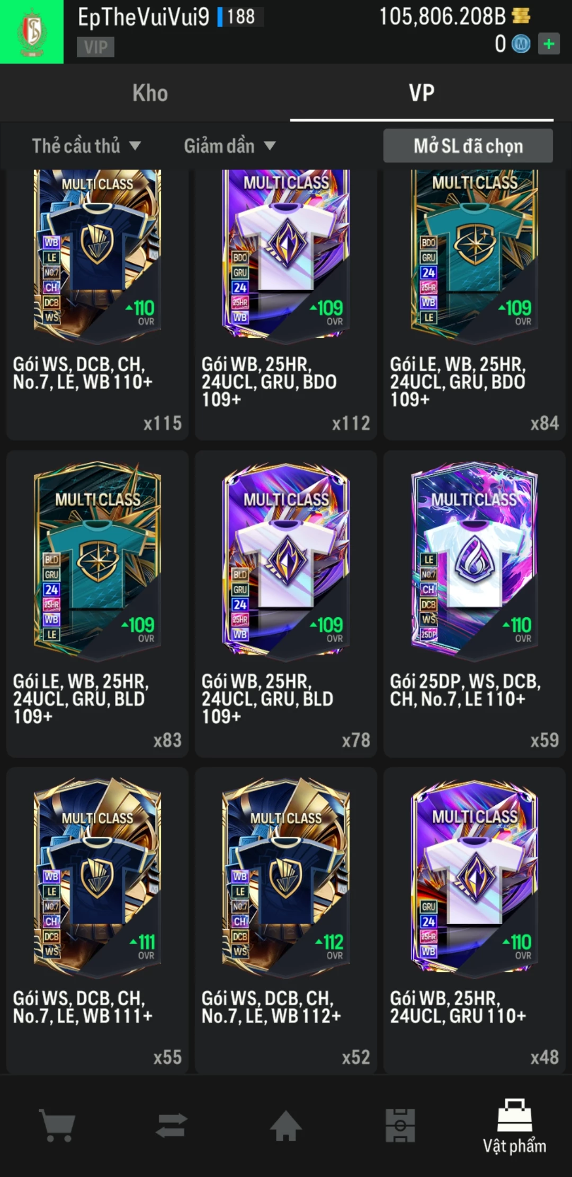Screen dimensions: 572x1177
Task: Tap the VIP badge label
Action: (96, 47)
